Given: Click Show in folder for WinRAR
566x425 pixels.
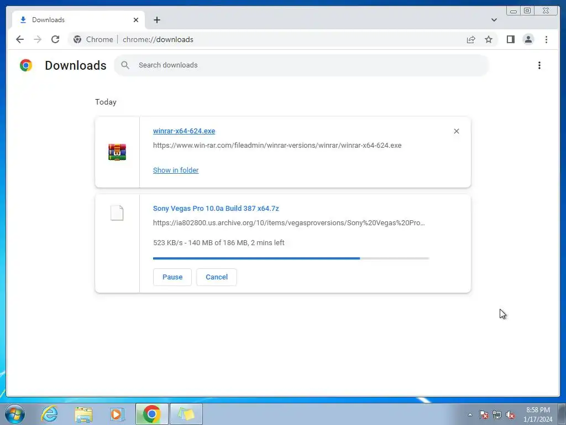Looking at the screenshot, I should tap(176, 170).
